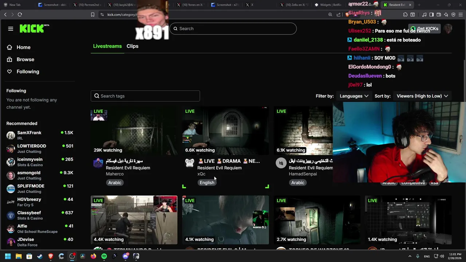This screenshot has height=262, width=466.
Task: Open the browser main menu
Action: click(x=461, y=15)
